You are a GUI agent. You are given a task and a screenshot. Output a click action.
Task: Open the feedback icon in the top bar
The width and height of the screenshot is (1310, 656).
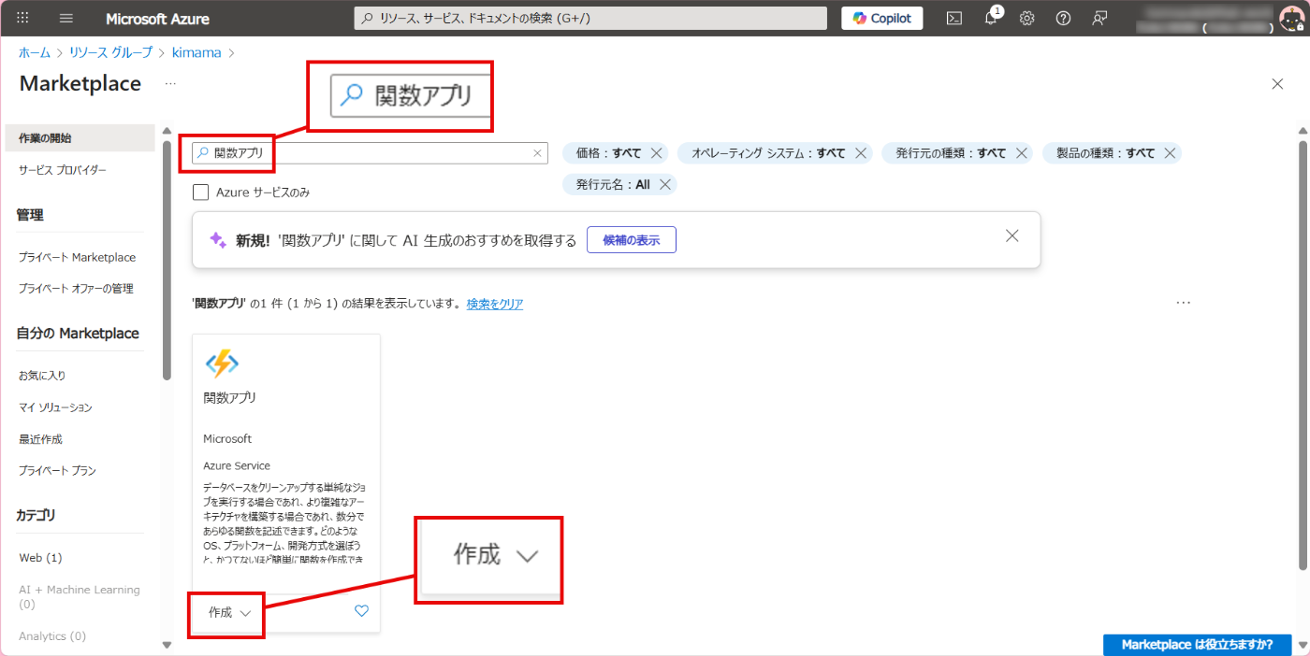point(1099,19)
